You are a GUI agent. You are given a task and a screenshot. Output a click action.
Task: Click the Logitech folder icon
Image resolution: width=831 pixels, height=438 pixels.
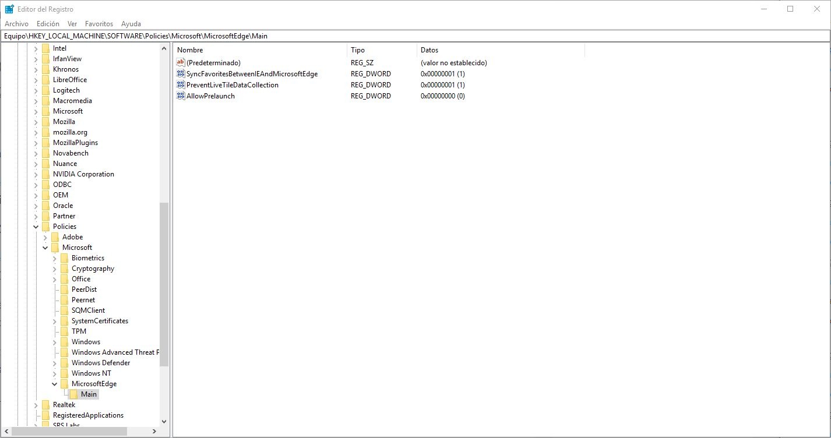(45, 90)
